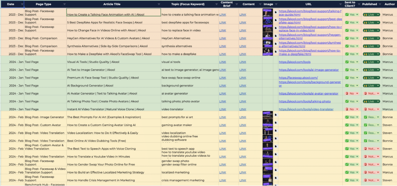Open the Content Brief LINK for the AI Background Generator row
Screen dimensions: 397x186
coord(223,86)
